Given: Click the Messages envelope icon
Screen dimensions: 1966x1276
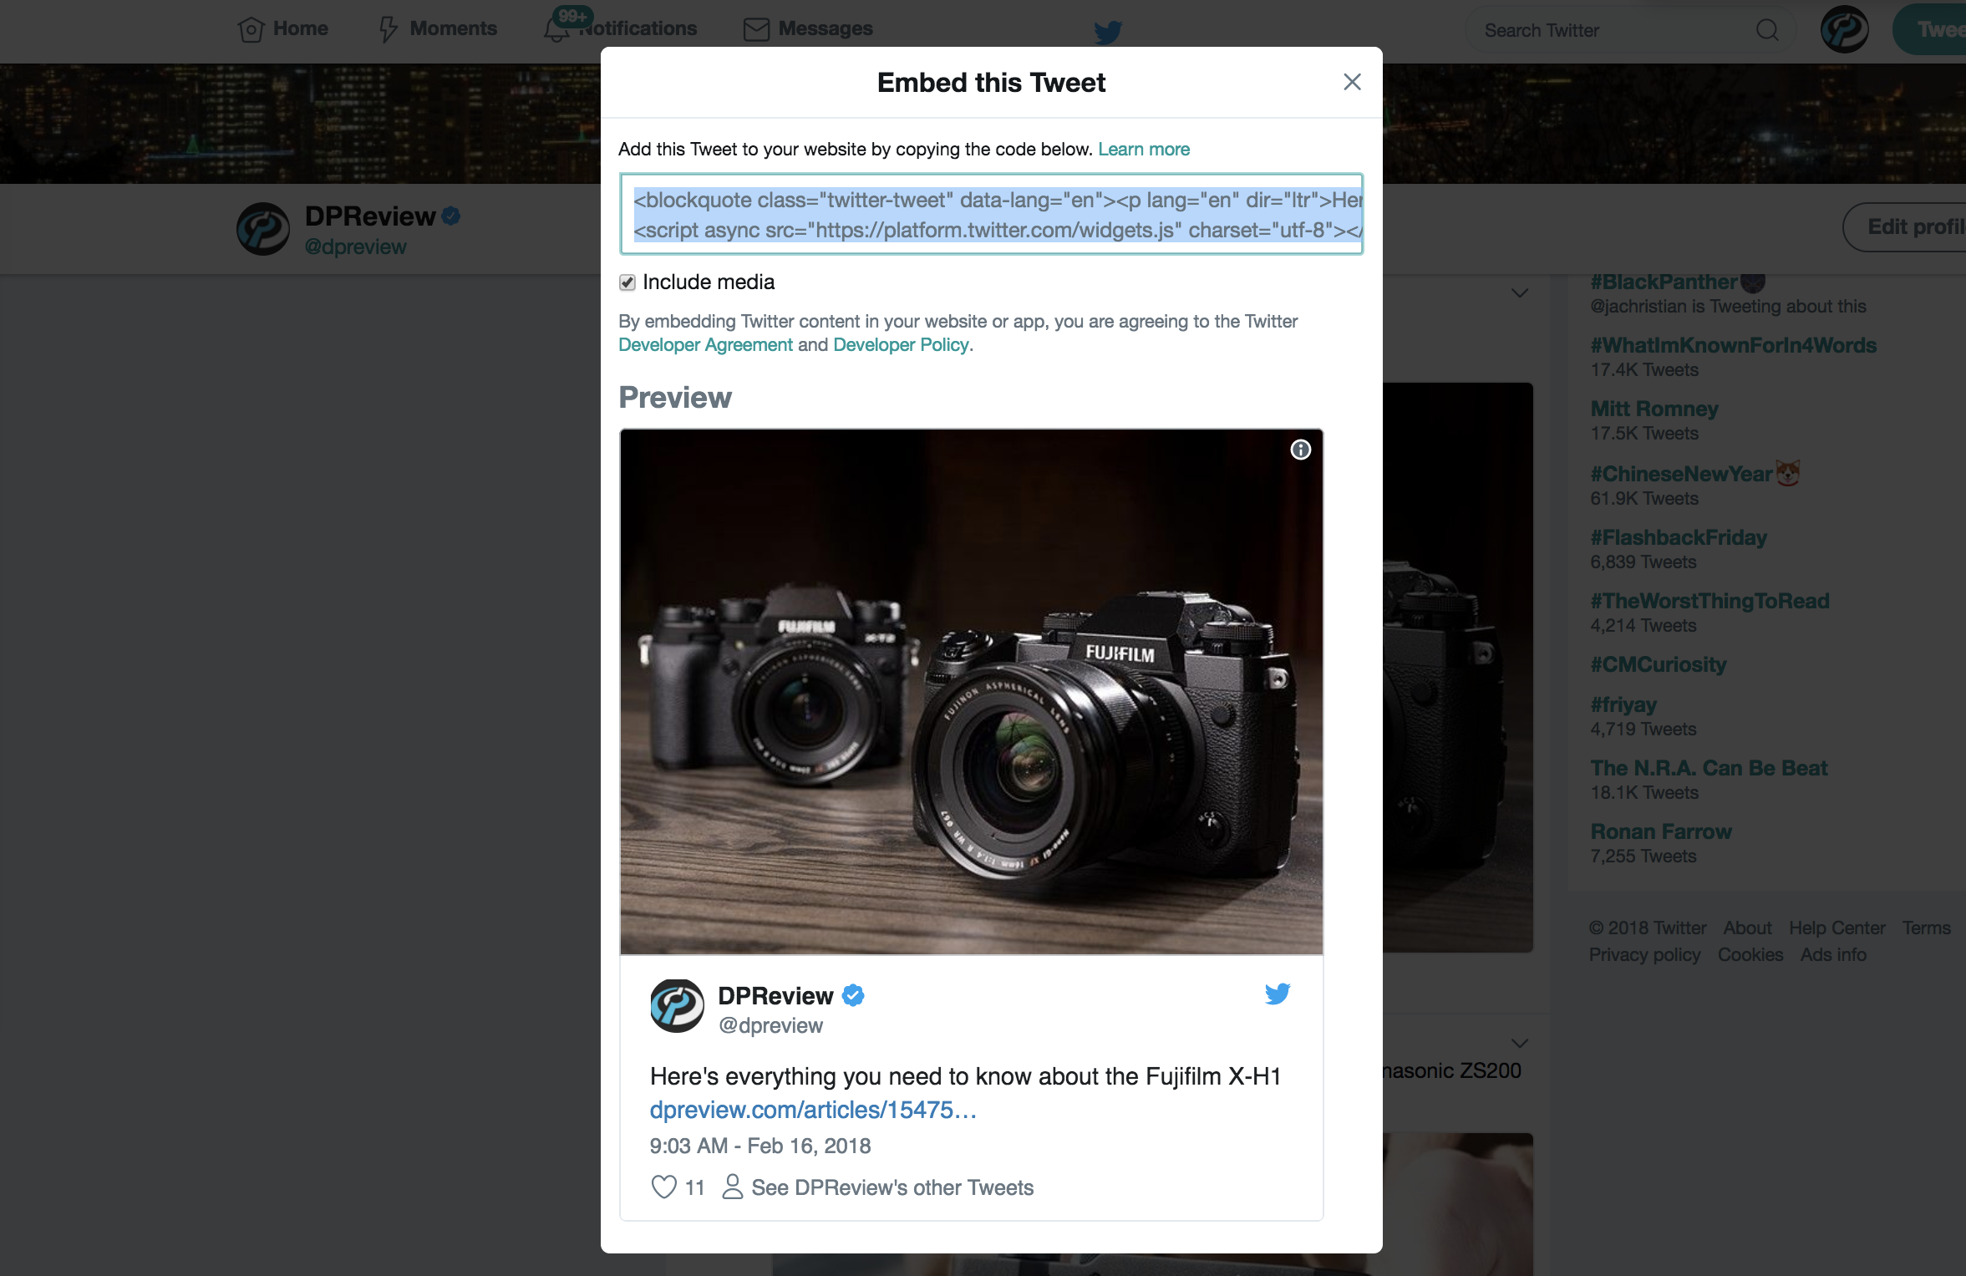Looking at the screenshot, I should tap(756, 29).
